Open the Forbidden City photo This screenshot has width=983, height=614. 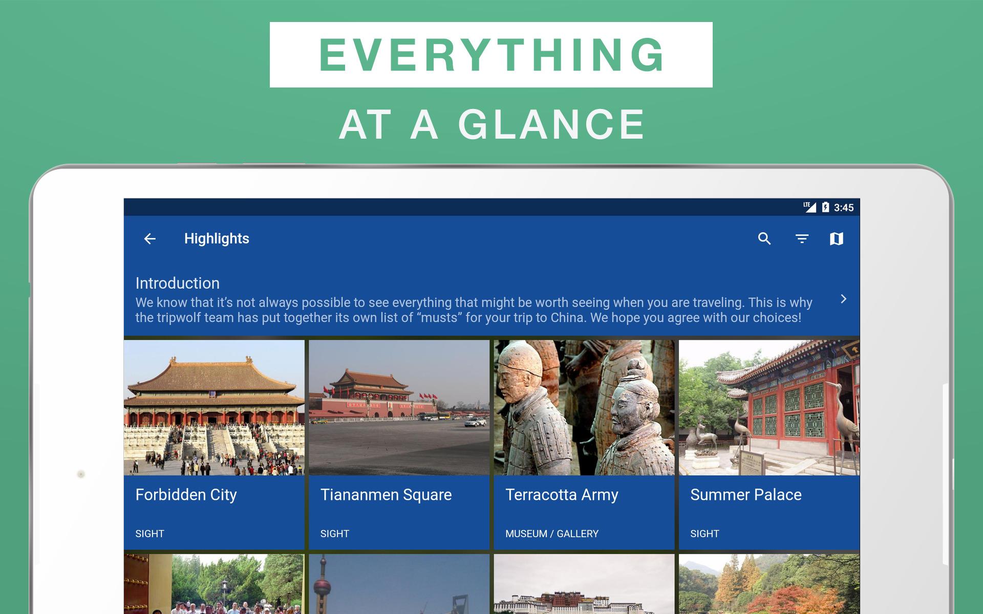coord(214,408)
